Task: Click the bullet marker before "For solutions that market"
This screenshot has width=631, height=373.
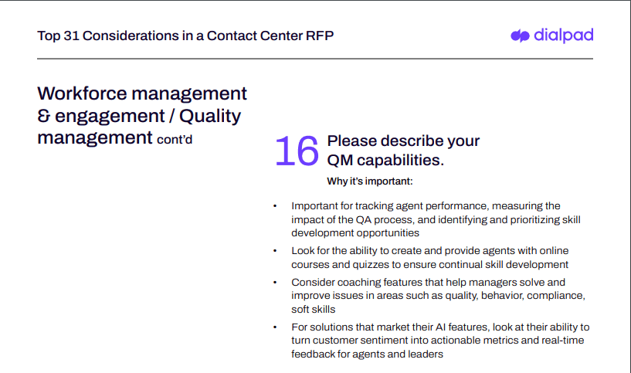Action: click(x=274, y=327)
